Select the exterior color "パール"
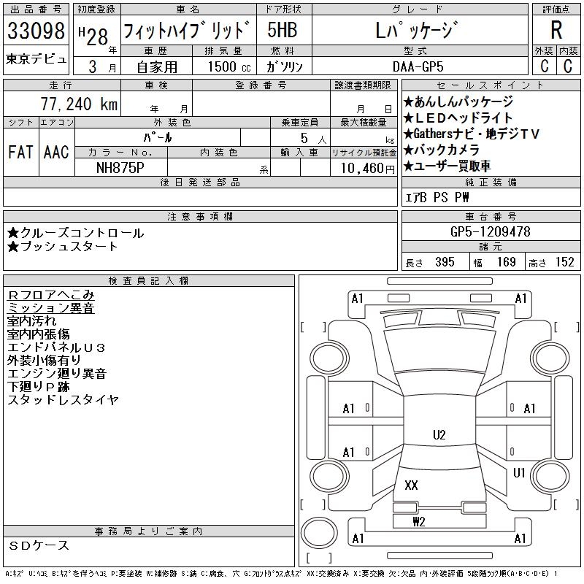This screenshot has width=584, height=584. point(158,137)
